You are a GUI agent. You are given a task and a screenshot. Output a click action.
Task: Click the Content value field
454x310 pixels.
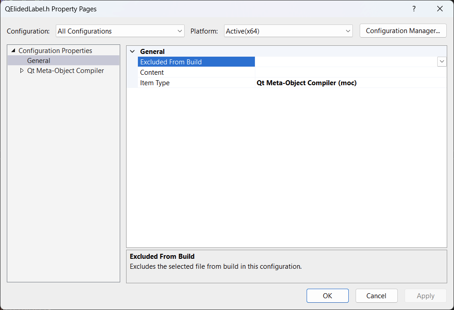[349, 73]
